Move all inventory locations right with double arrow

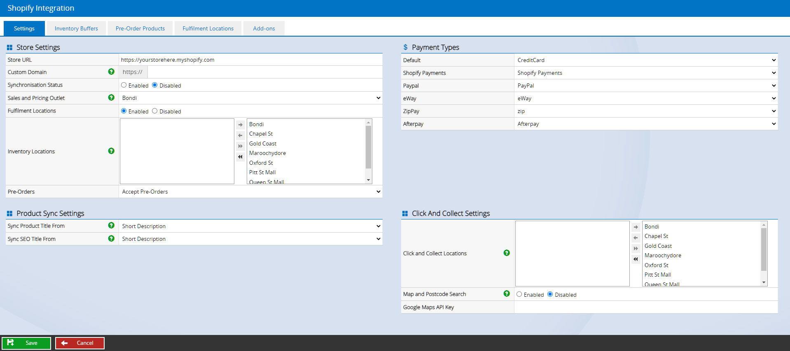click(x=241, y=146)
